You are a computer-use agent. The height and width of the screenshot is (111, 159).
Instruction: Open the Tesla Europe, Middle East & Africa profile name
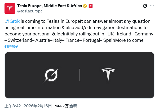tap(50, 6)
